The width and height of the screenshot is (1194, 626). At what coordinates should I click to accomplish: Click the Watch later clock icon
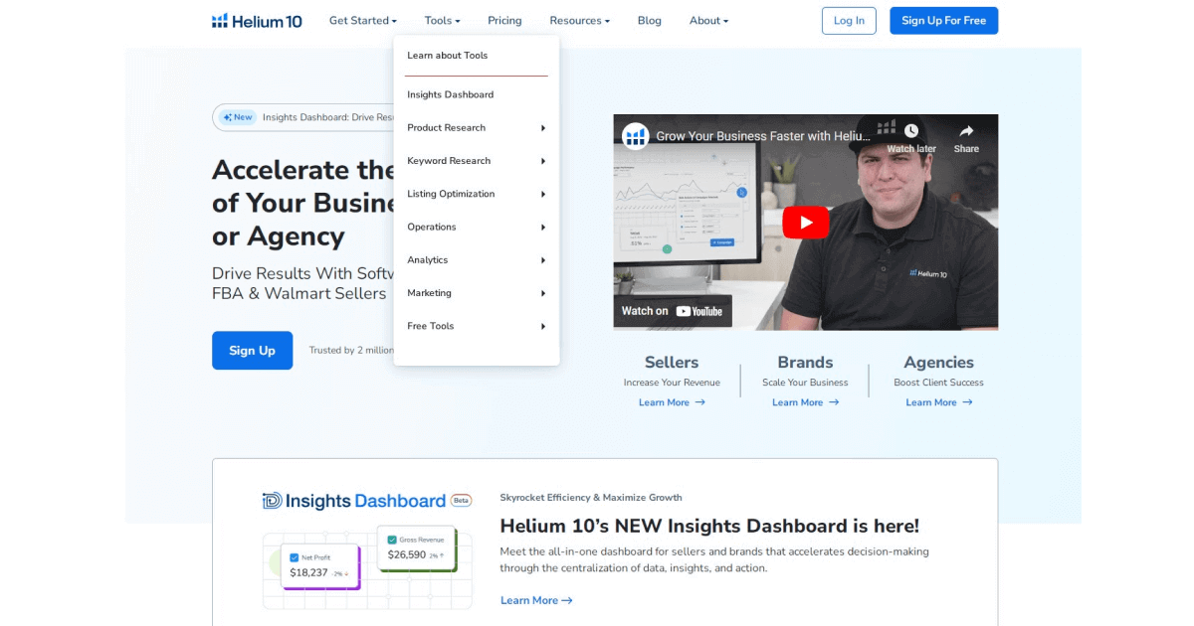click(911, 131)
